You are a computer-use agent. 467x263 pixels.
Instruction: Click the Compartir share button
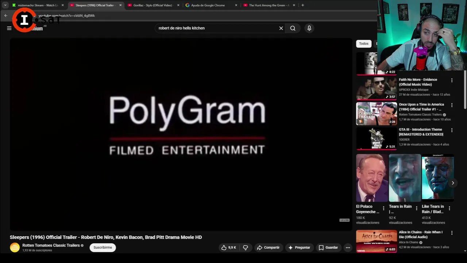tap(268, 248)
